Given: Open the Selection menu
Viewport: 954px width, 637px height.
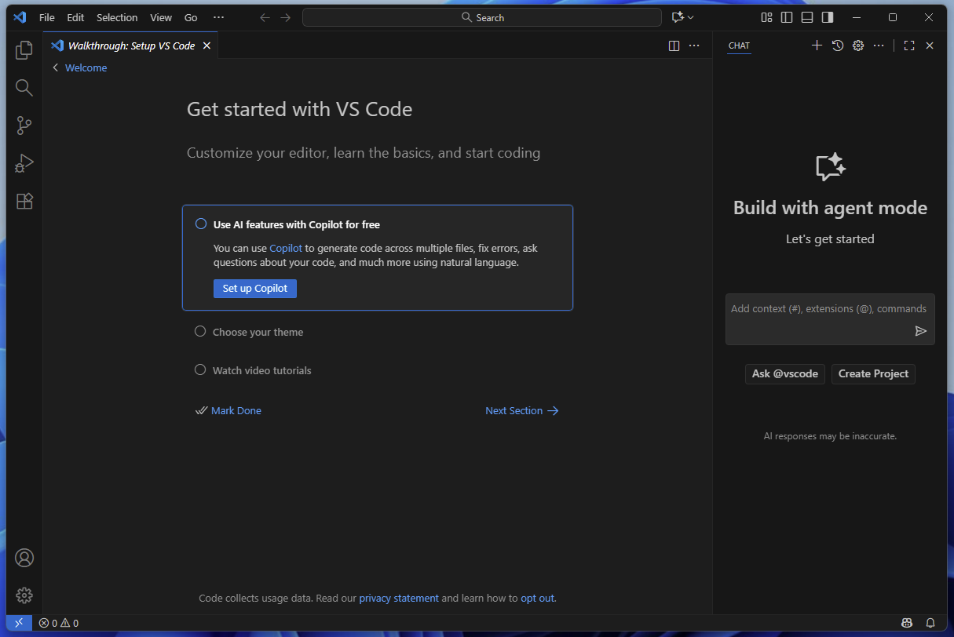Looking at the screenshot, I should [x=117, y=17].
